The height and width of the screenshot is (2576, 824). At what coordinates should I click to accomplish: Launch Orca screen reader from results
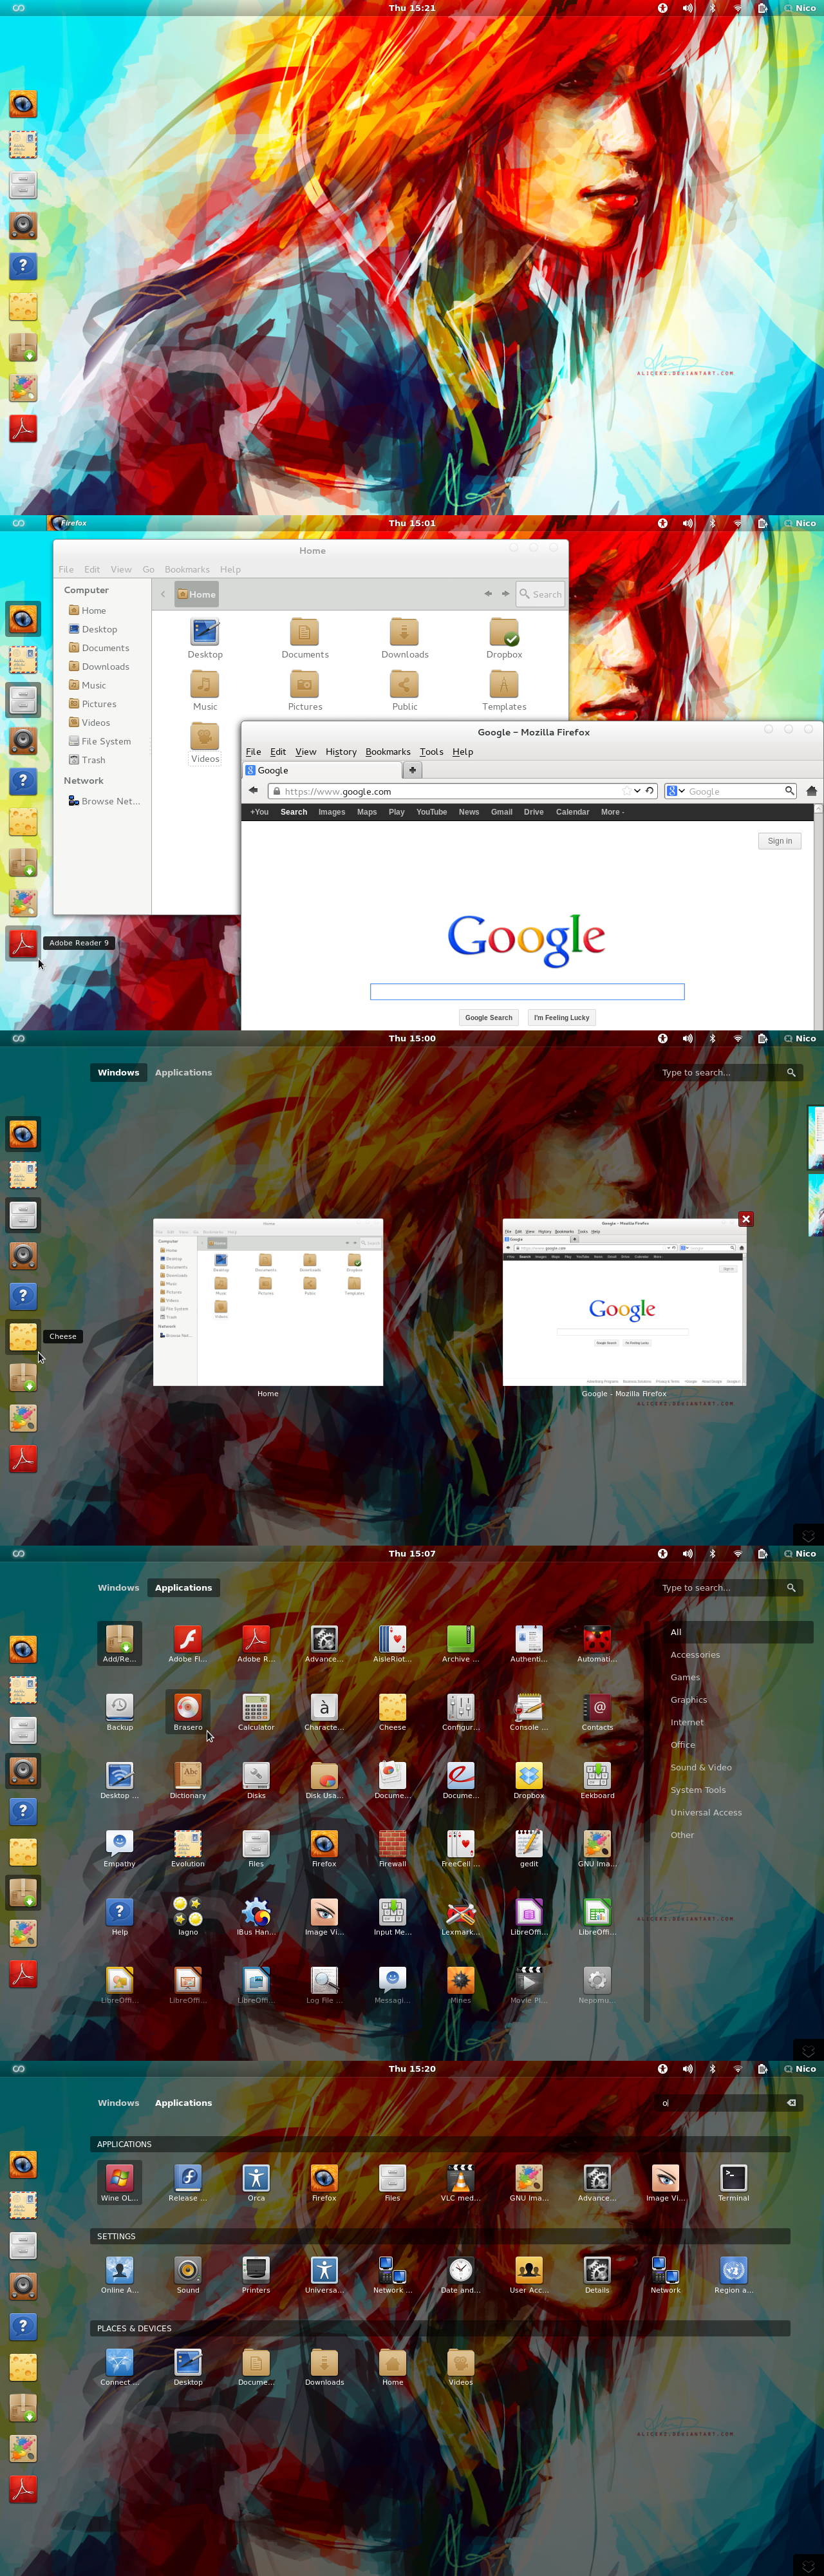[256, 2182]
